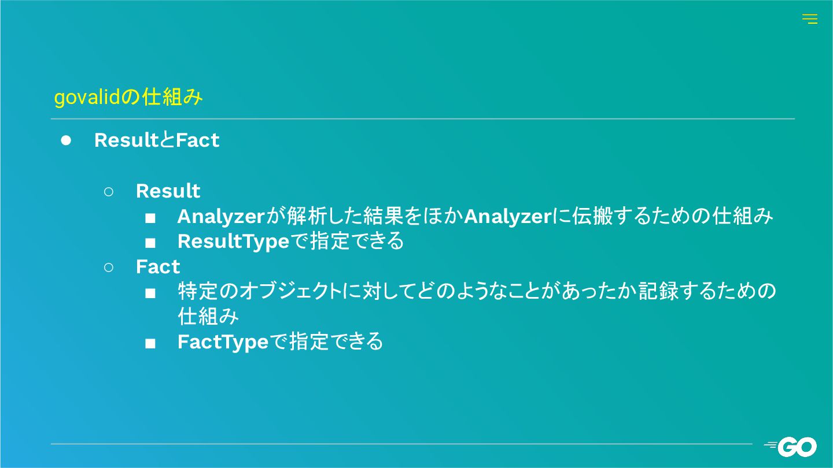Screen dimensions: 833x468
Task: Click the square bullet beside FactTypeで指定できる
Action: click(x=150, y=343)
